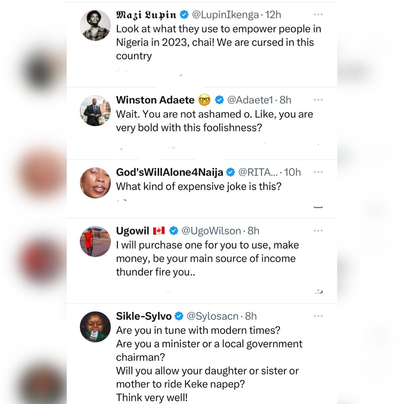
Task: Select the display name God'sWillAlone4Naija
Action: coord(170,172)
